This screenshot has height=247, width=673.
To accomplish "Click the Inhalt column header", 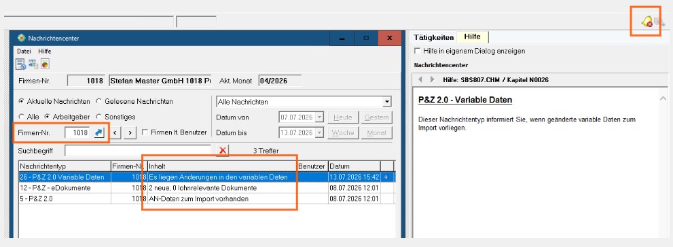I will coord(222,166).
